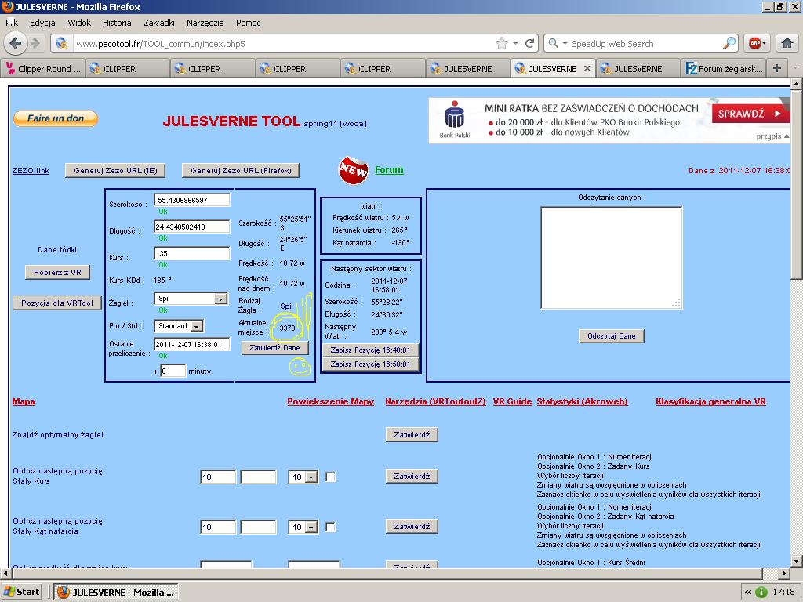Tick the checkbox in Stały Kąt natarcia row
The image size is (803, 602).
[x=330, y=527]
